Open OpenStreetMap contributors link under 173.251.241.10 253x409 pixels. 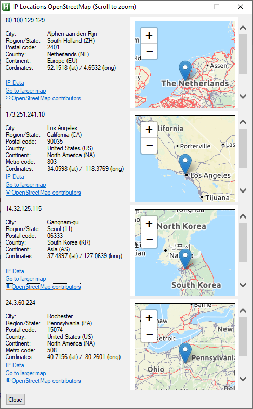click(x=43, y=193)
